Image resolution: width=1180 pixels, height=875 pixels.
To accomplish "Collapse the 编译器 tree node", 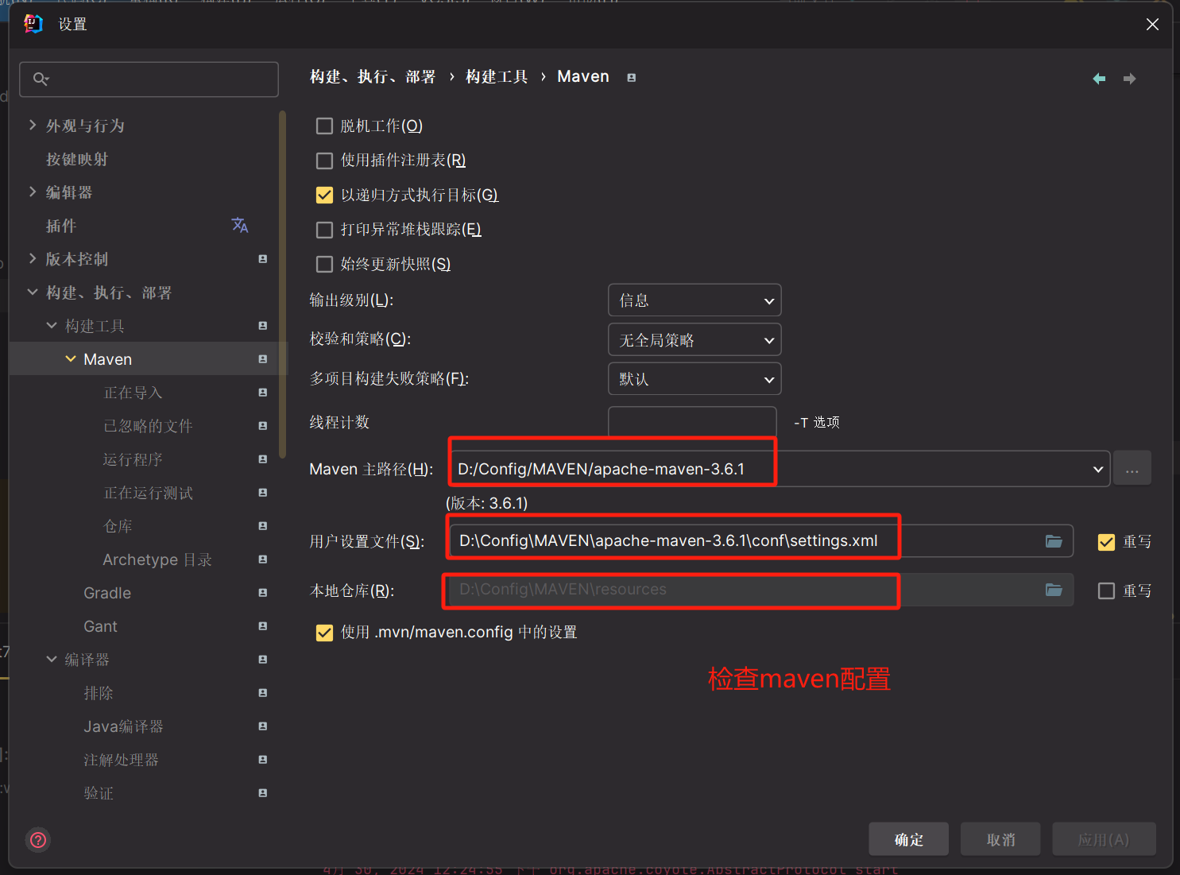I will [52, 660].
